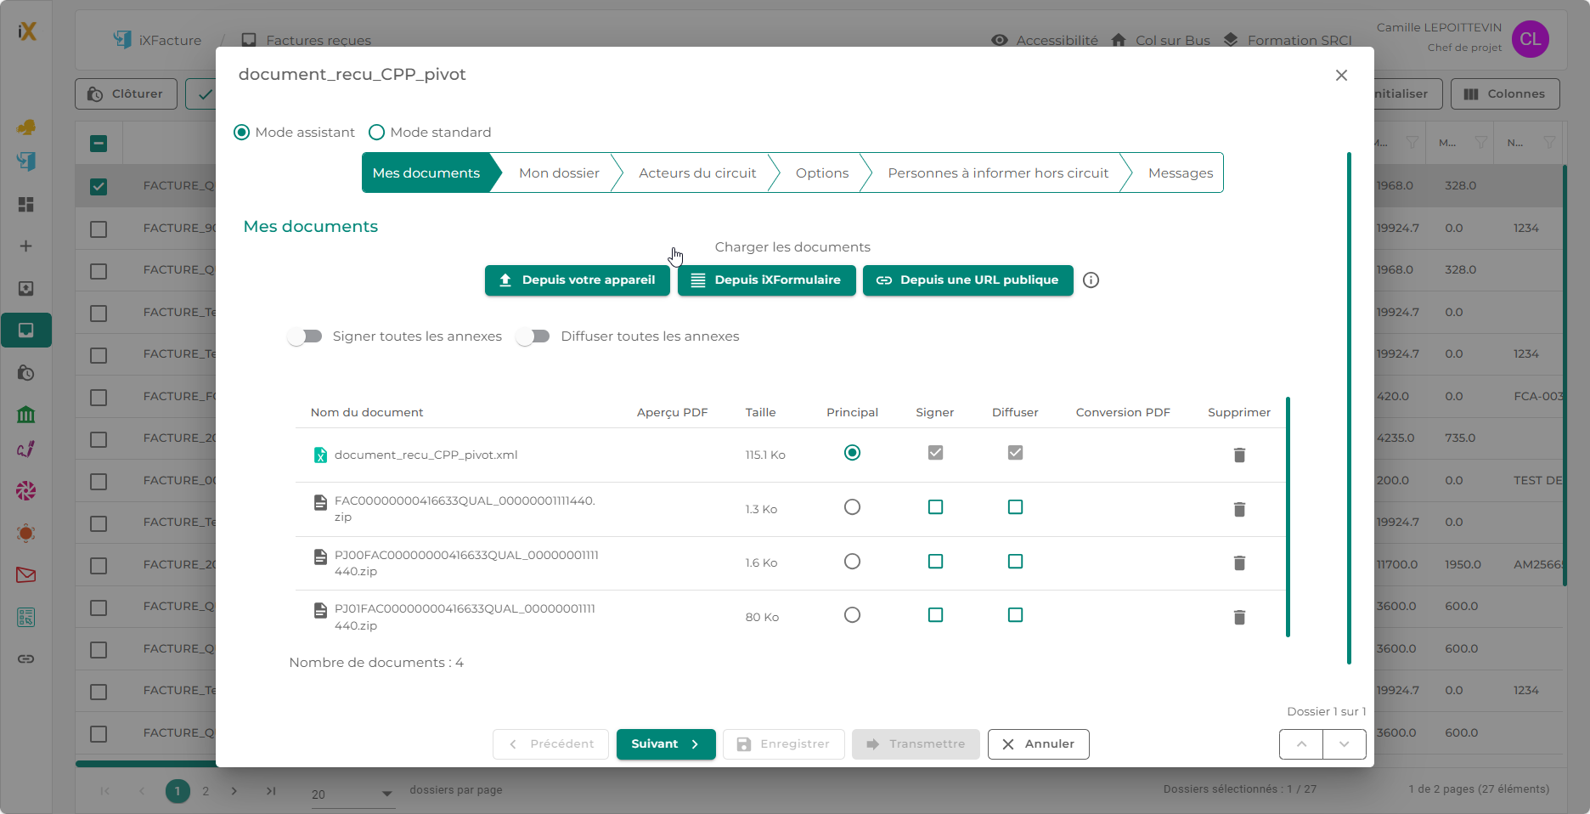Viewport: 1590px width, 814px height.
Task: Open the bank building icon in sidebar
Action: [26, 415]
